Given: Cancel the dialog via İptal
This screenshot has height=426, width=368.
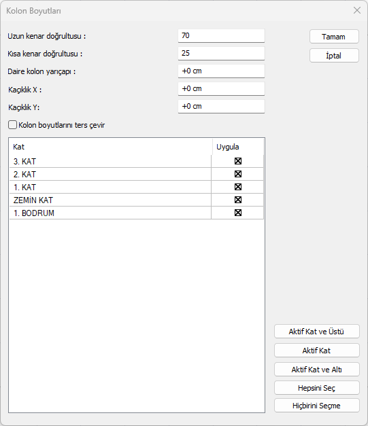Looking at the screenshot, I should [x=334, y=56].
